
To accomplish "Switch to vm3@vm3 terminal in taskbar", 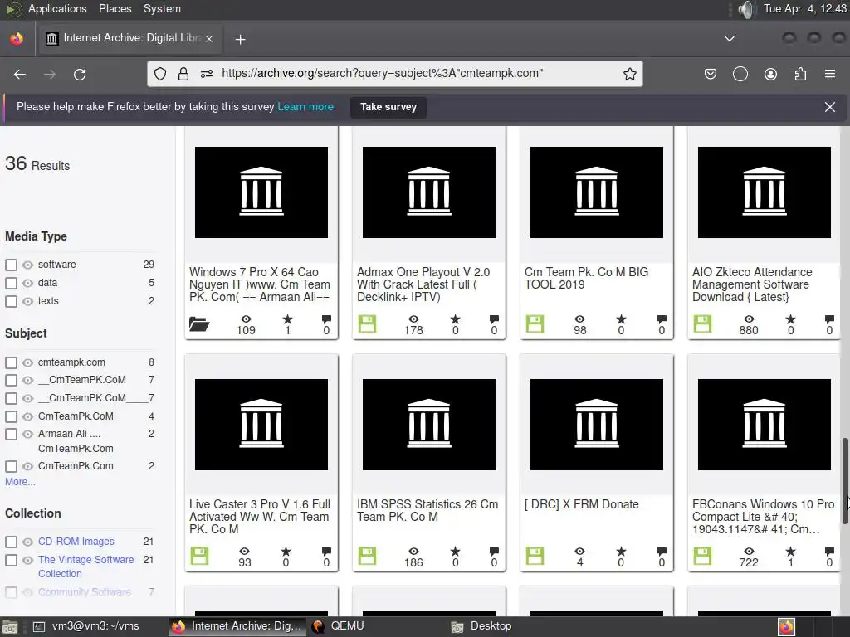I will tap(86, 626).
